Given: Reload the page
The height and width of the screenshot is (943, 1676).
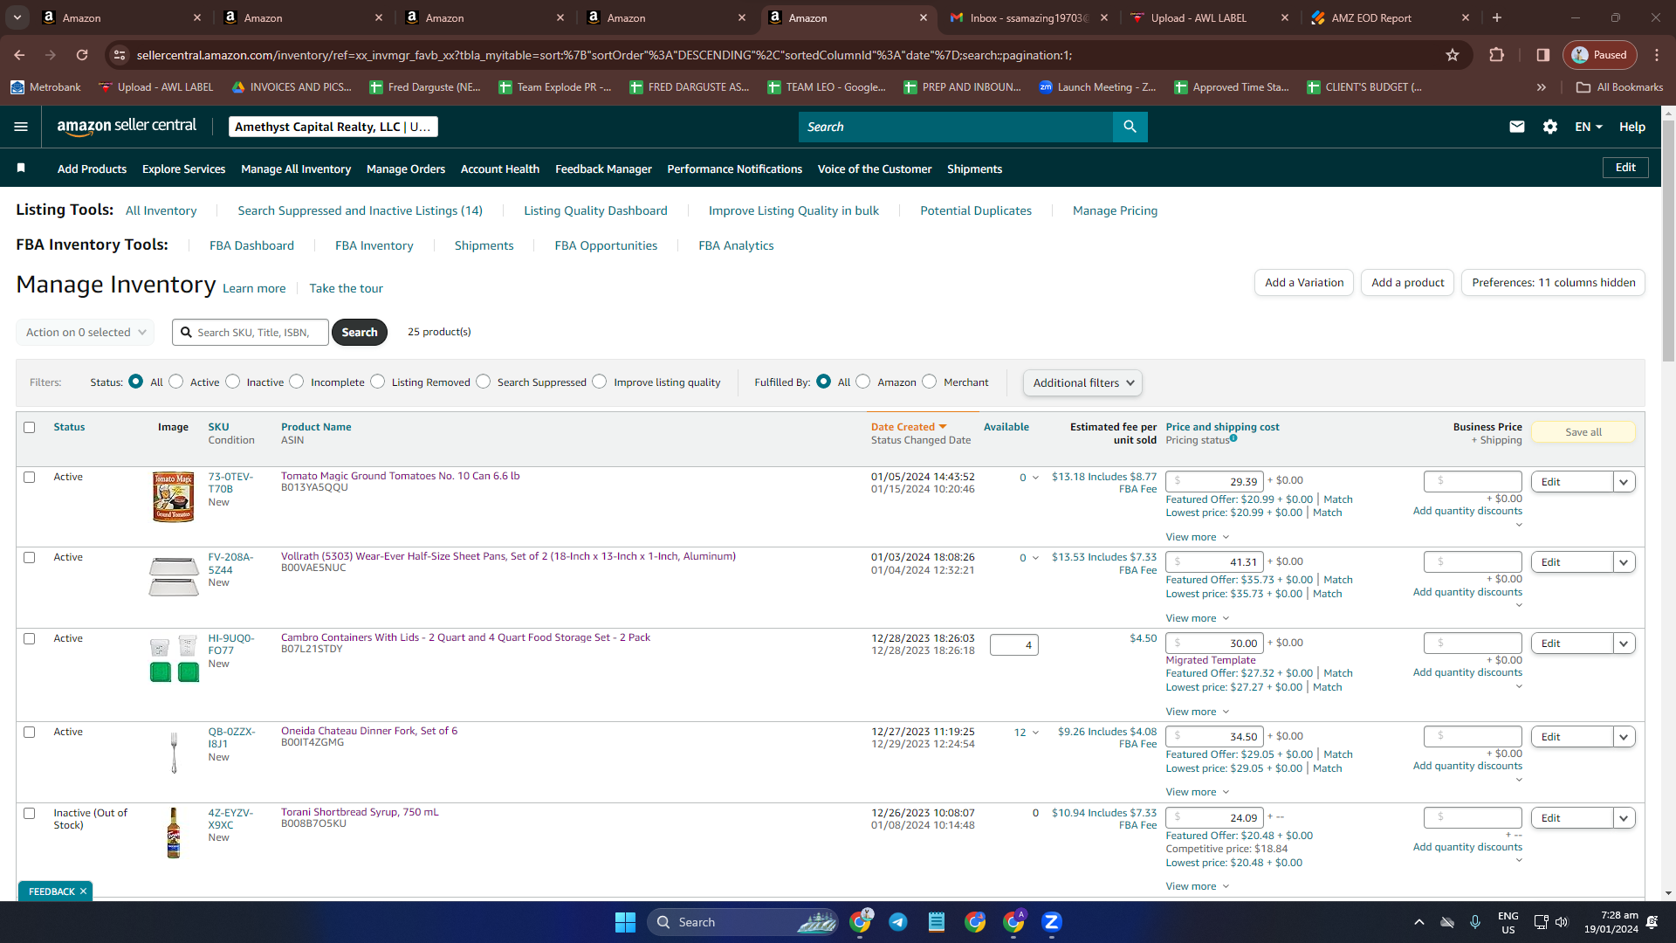Looking at the screenshot, I should (82, 55).
